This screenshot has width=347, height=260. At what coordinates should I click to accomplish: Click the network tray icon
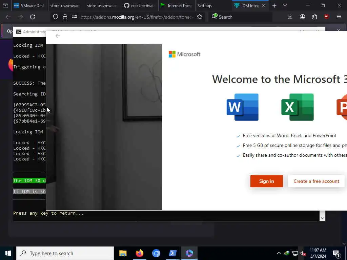(x=295, y=253)
